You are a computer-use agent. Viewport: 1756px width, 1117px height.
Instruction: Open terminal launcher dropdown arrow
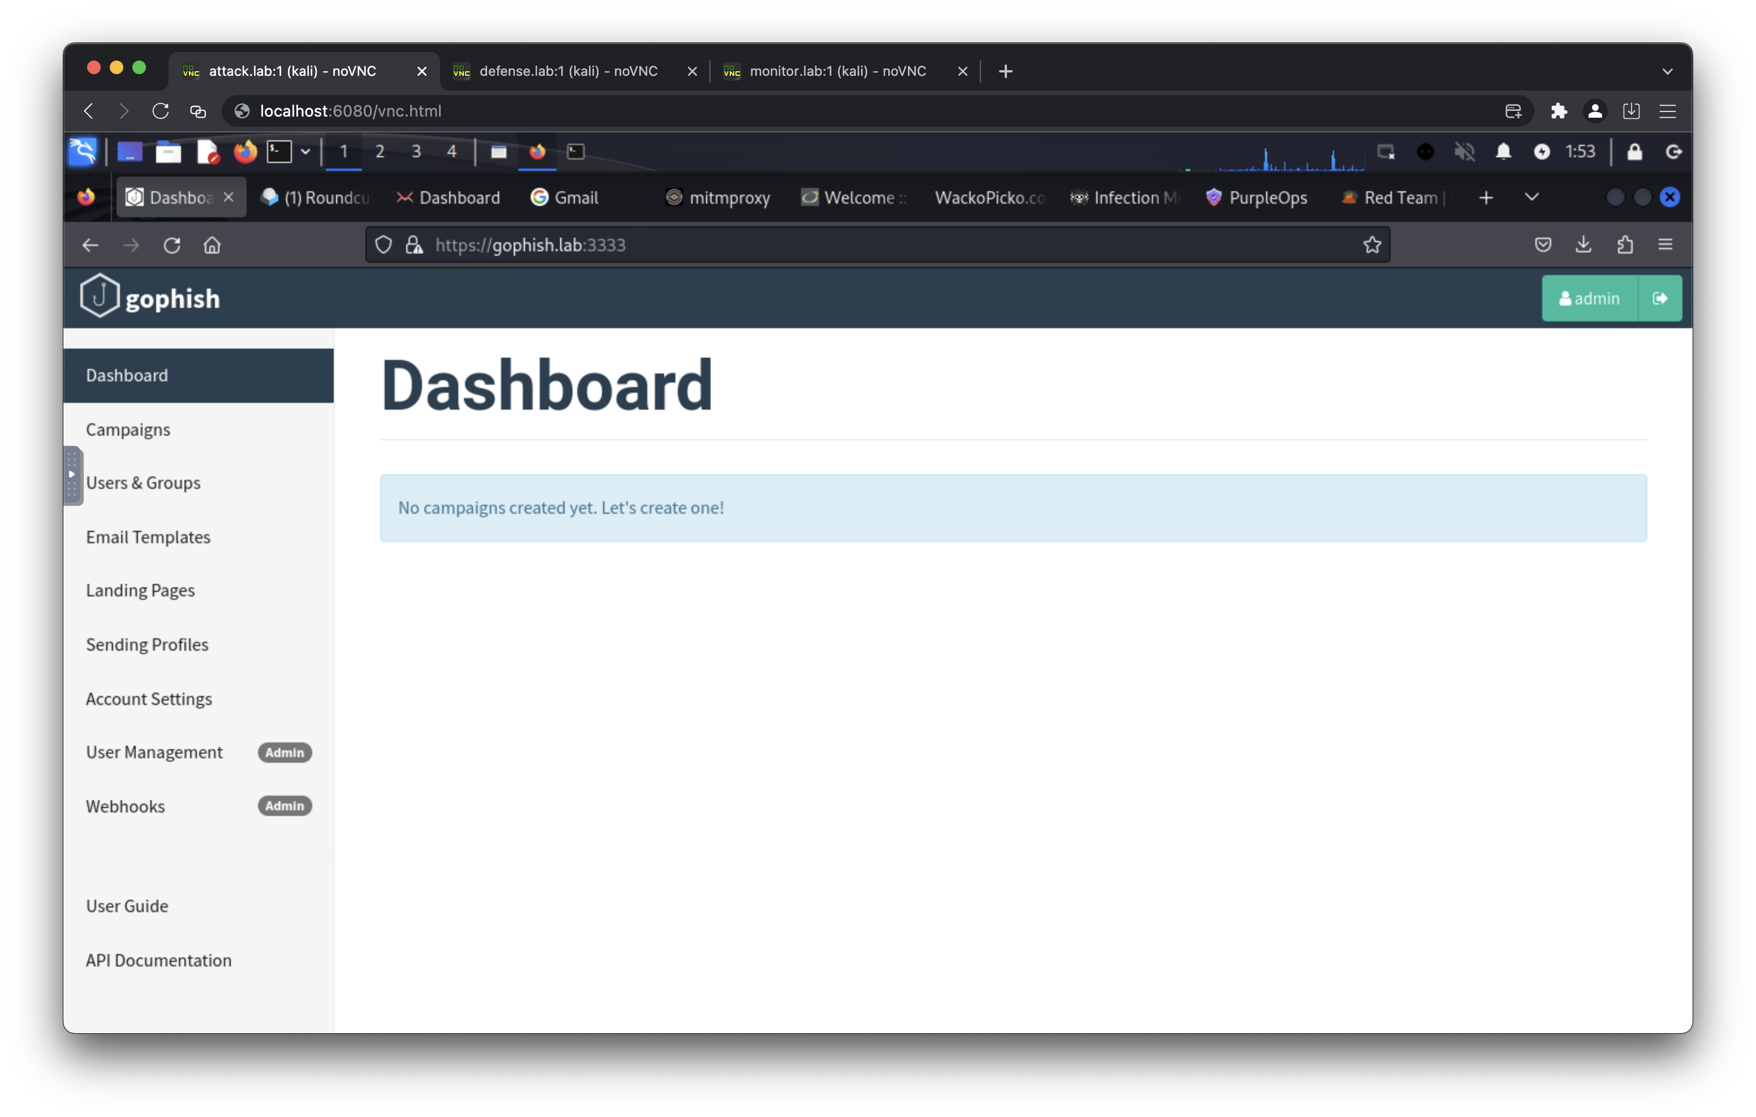(x=305, y=152)
